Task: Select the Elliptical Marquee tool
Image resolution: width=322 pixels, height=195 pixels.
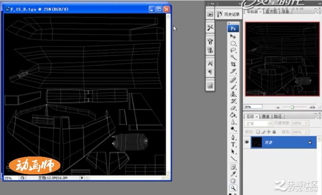Action: 233,43
